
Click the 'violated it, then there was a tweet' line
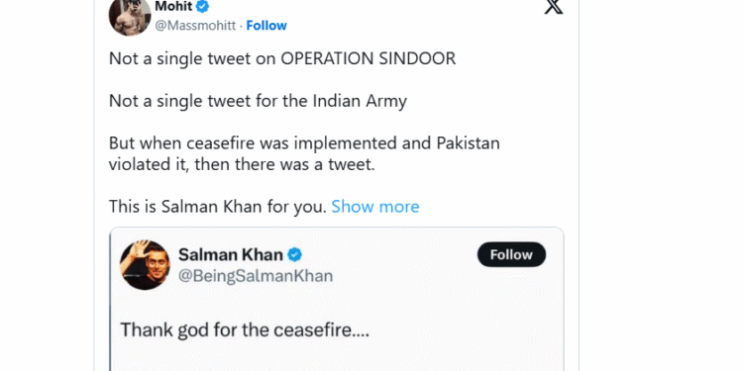pyautogui.click(x=242, y=164)
